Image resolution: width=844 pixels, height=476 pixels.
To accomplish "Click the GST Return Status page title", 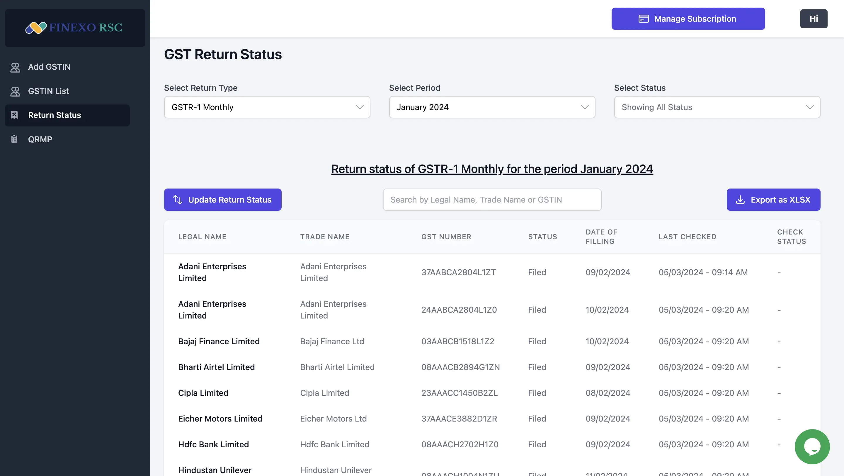I will point(223,54).
